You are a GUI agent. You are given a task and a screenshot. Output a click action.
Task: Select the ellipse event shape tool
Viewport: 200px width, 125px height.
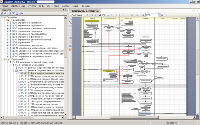[70, 33]
